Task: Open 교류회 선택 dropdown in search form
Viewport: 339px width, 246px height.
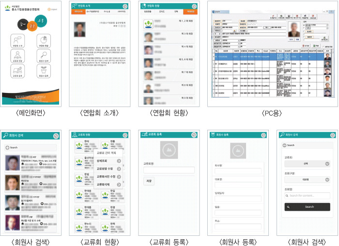Action: pos(307,164)
